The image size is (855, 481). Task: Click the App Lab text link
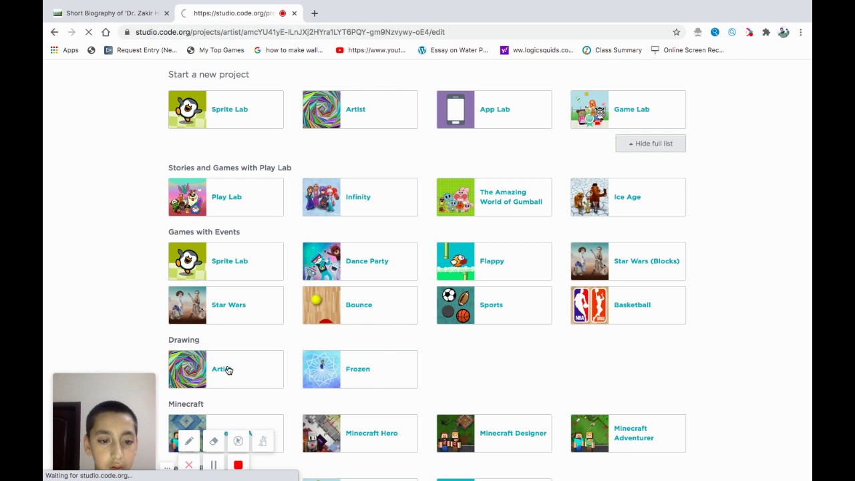(x=494, y=110)
